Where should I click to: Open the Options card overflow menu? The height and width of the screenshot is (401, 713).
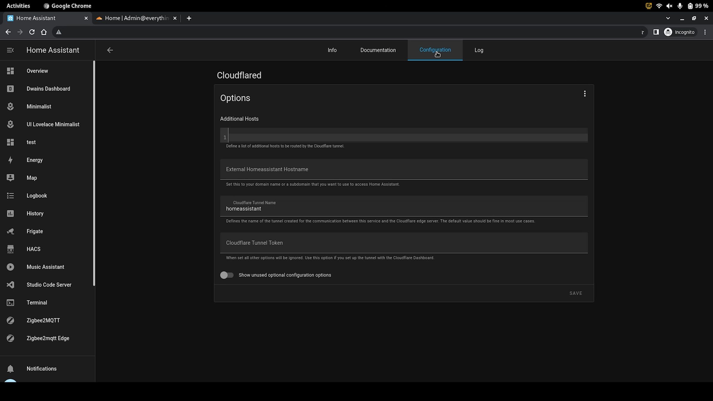(x=584, y=94)
